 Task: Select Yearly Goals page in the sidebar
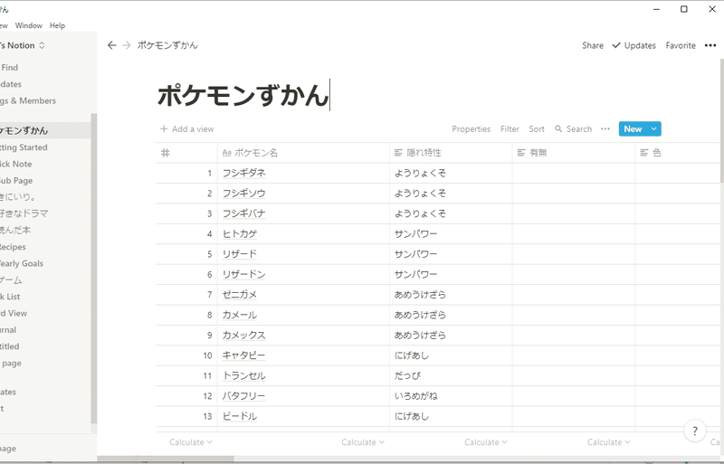(x=45, y=263)
